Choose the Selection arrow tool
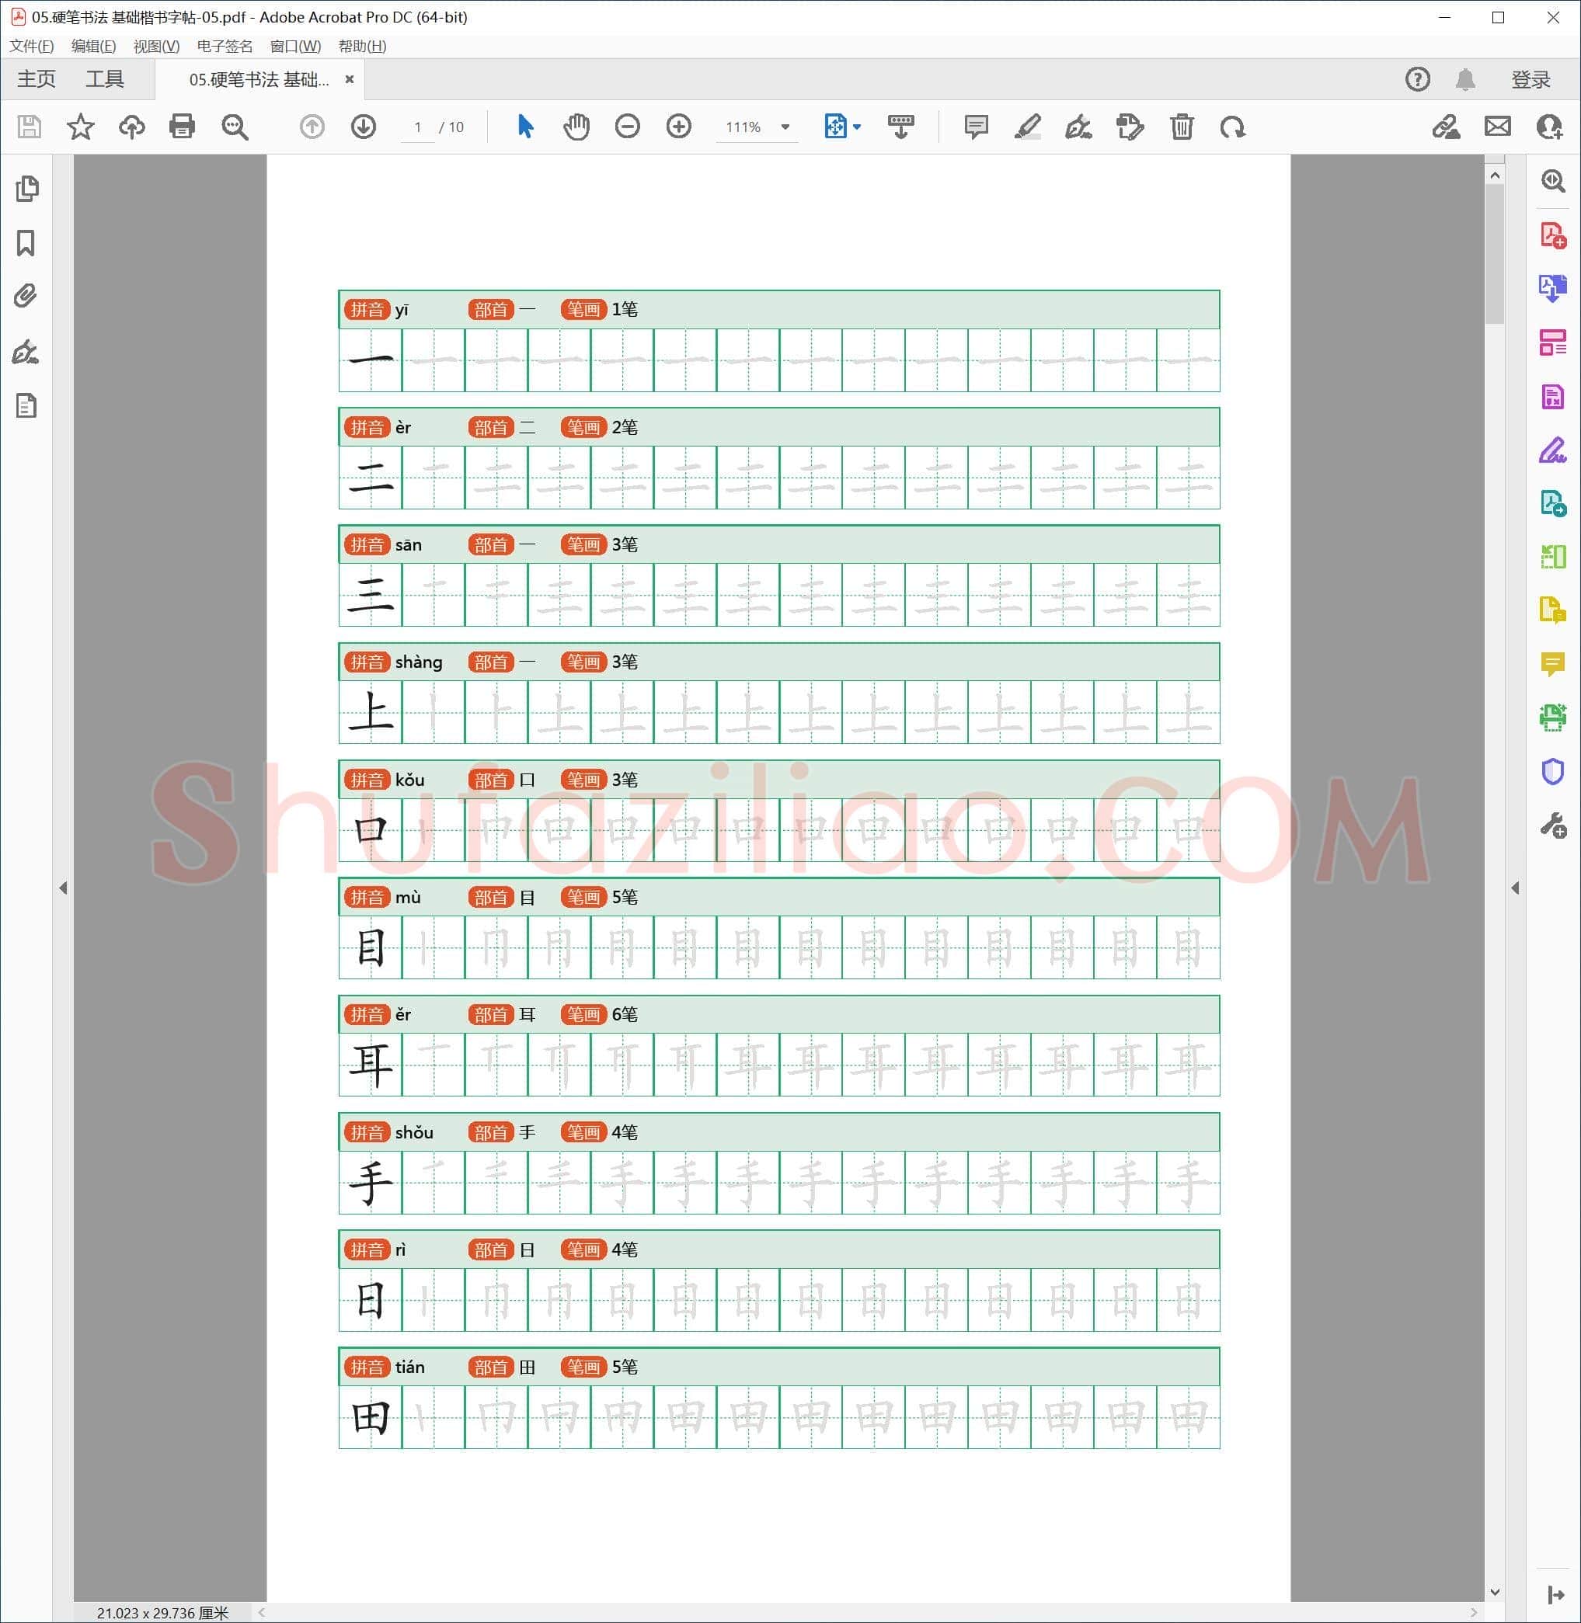 tap(524, 127)
